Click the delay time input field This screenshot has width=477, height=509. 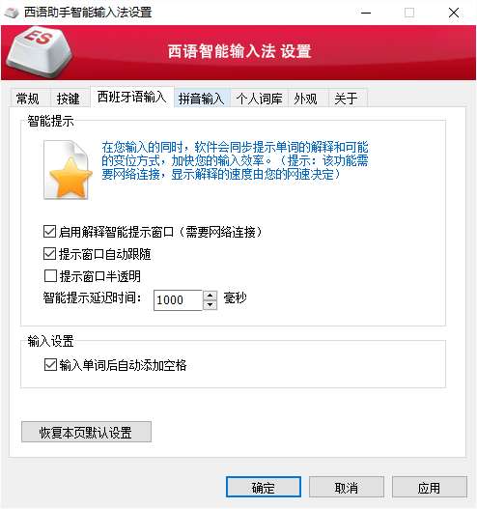[178, 300]
